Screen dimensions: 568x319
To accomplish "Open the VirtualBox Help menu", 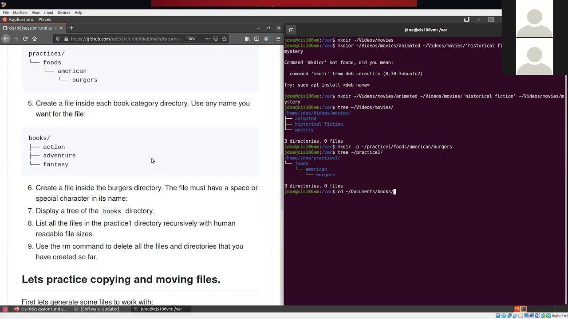I will (x=78, y=12).
